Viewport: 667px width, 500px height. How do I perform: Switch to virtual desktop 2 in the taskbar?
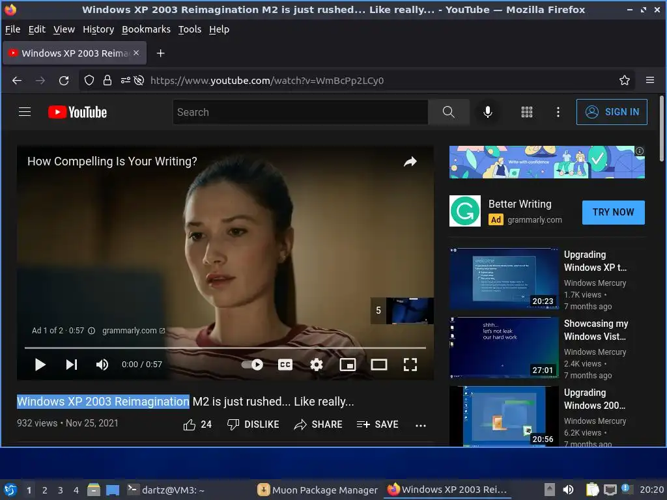click(45, 490)
